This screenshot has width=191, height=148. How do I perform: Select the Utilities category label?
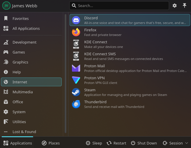click(19, 122)
